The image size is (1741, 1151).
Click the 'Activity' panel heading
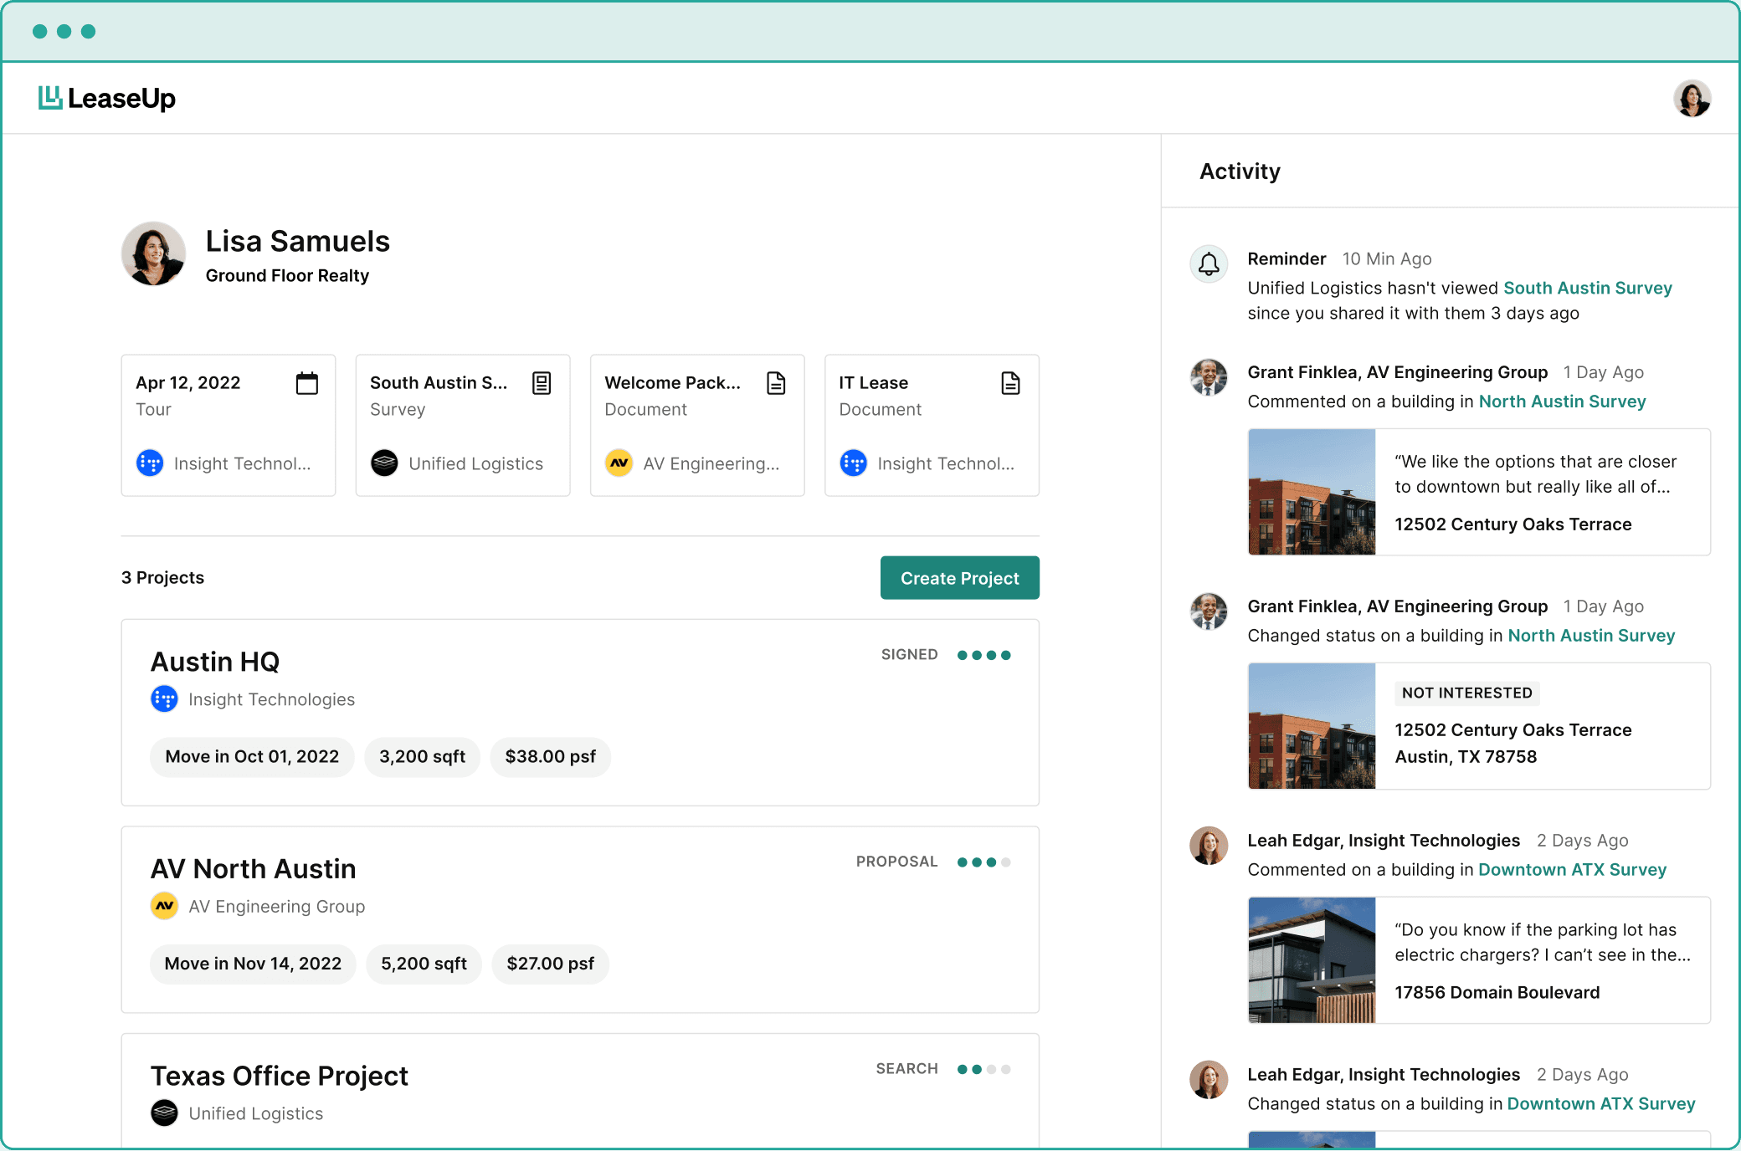tap(1240, 171)
